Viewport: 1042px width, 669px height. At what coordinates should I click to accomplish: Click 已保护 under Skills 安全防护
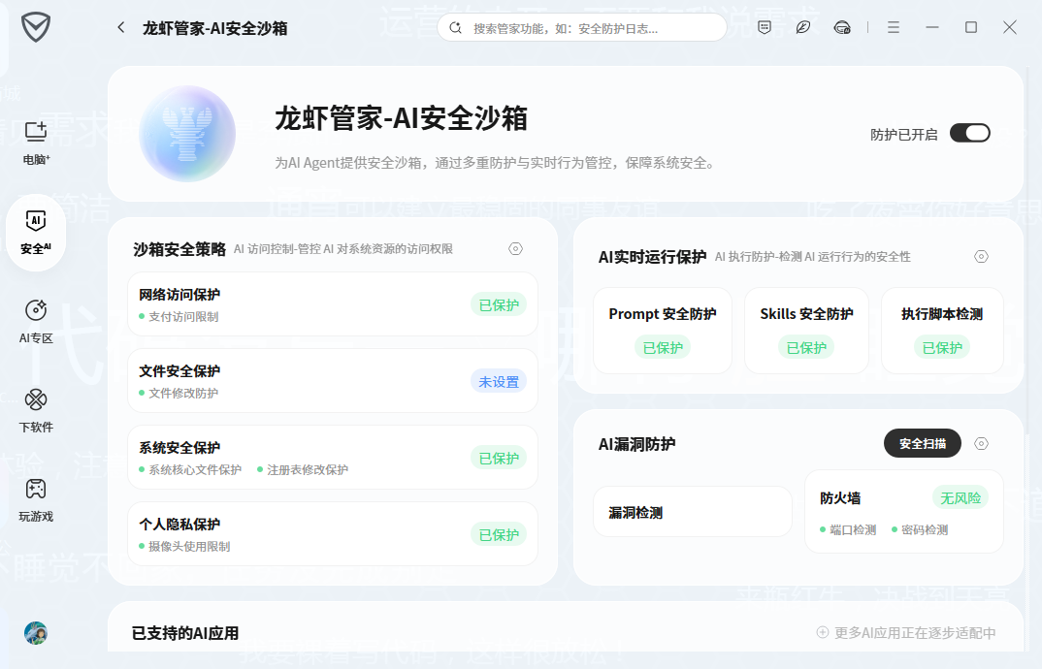click(x=807, y=347)
